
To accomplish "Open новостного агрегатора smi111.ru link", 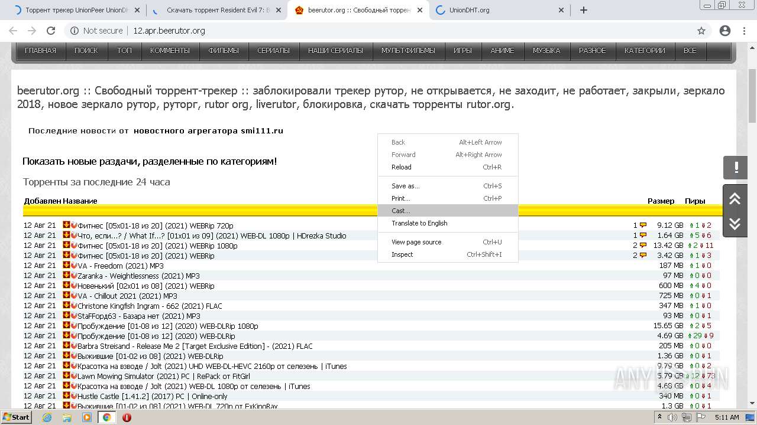I will pyautogui.click(x=208, y=131).
